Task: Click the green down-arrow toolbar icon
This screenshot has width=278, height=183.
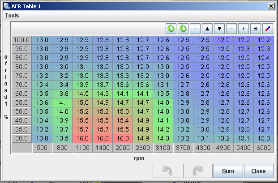Action: pos(183,28)
